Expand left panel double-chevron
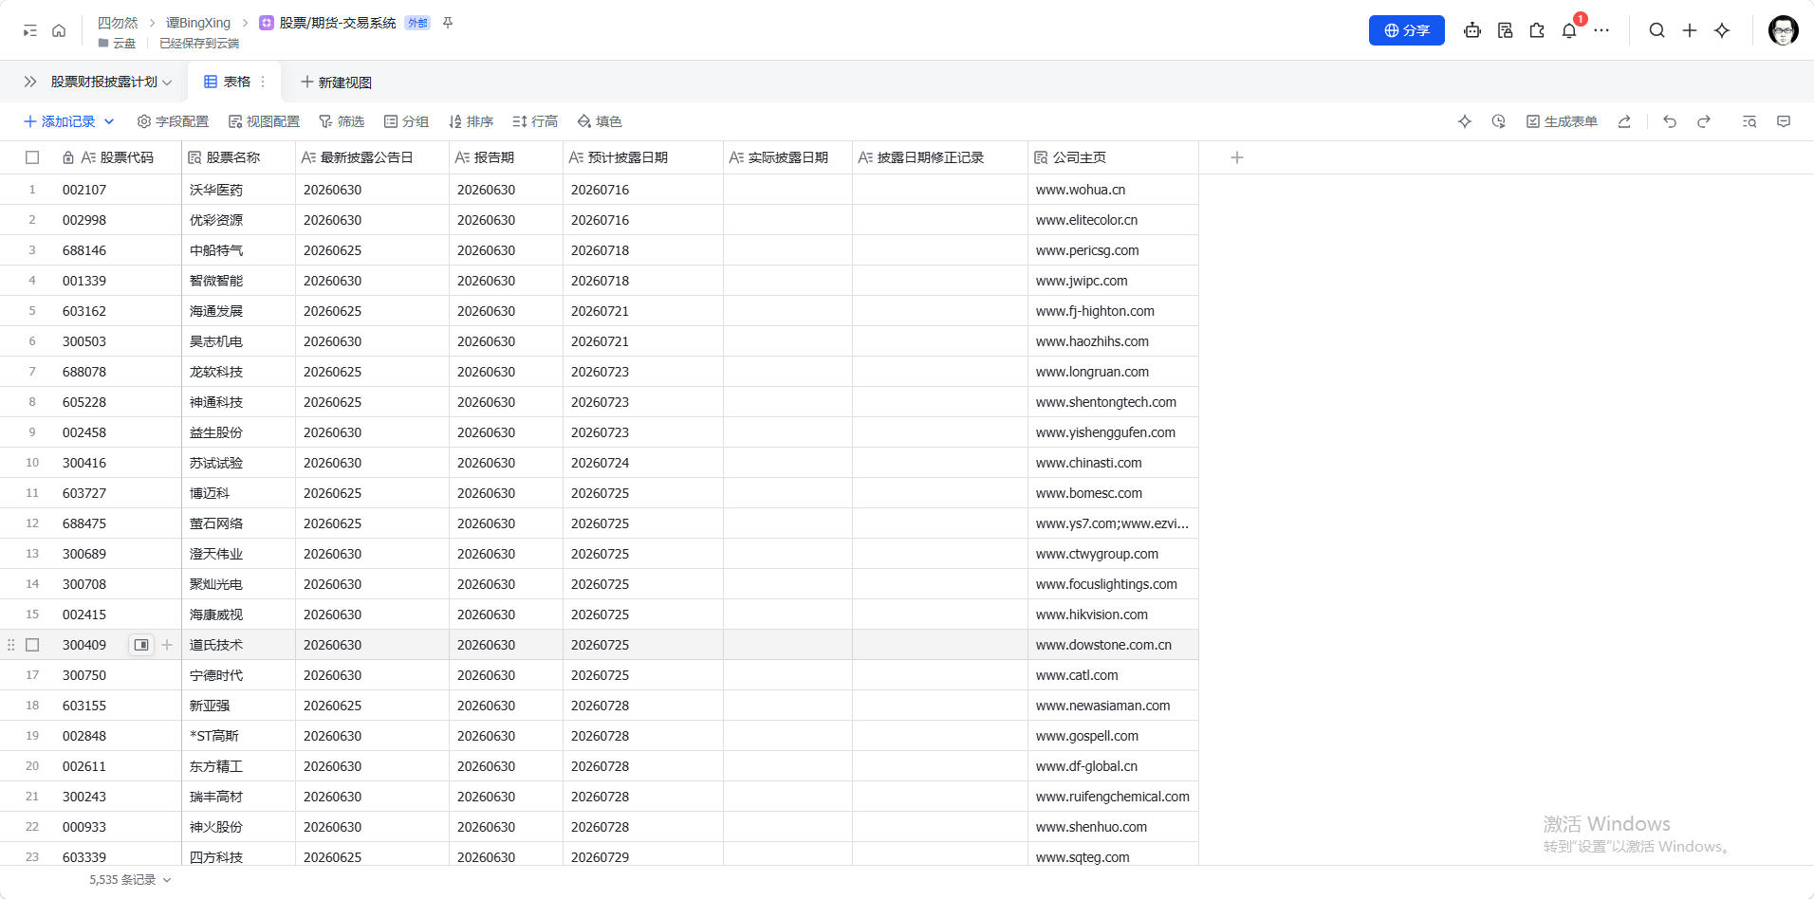 coord(30,83)
